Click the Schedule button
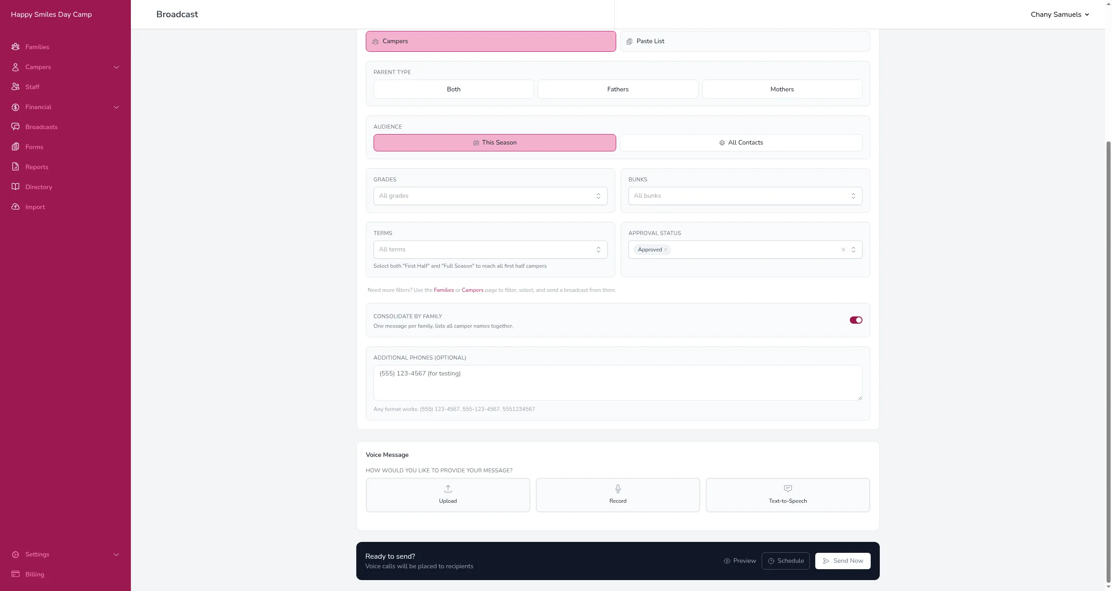The width and height of the screenshot is (1112, 591). [x=786, y=561]
